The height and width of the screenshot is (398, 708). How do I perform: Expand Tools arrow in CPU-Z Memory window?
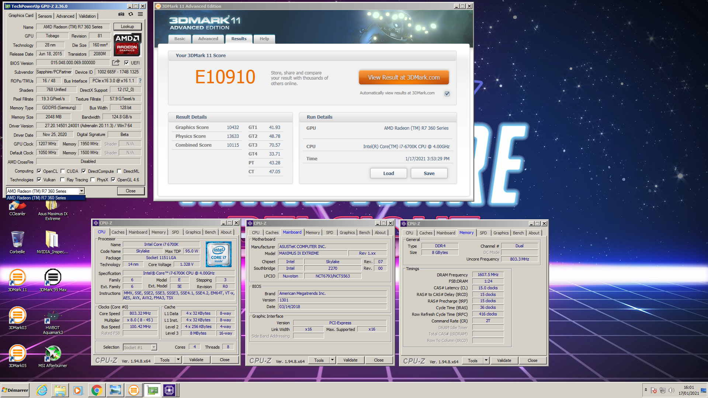coord(486,360)
